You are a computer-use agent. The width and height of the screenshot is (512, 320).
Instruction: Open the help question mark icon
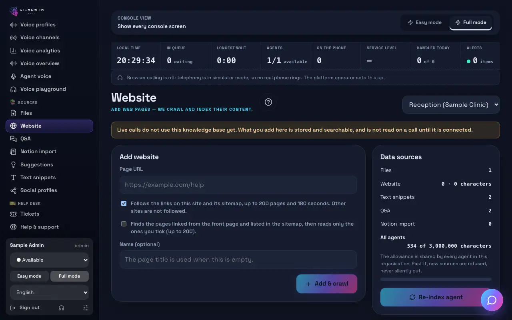pyautogui.click(x=268, y=102)
